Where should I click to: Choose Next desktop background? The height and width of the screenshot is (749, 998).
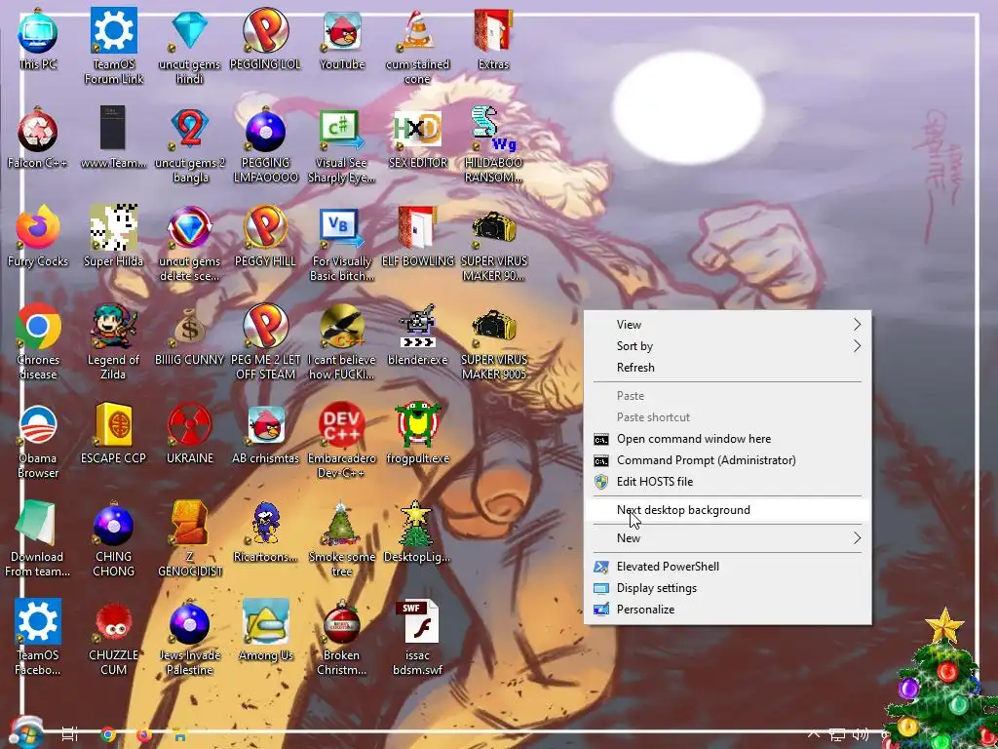coord(727,509)
